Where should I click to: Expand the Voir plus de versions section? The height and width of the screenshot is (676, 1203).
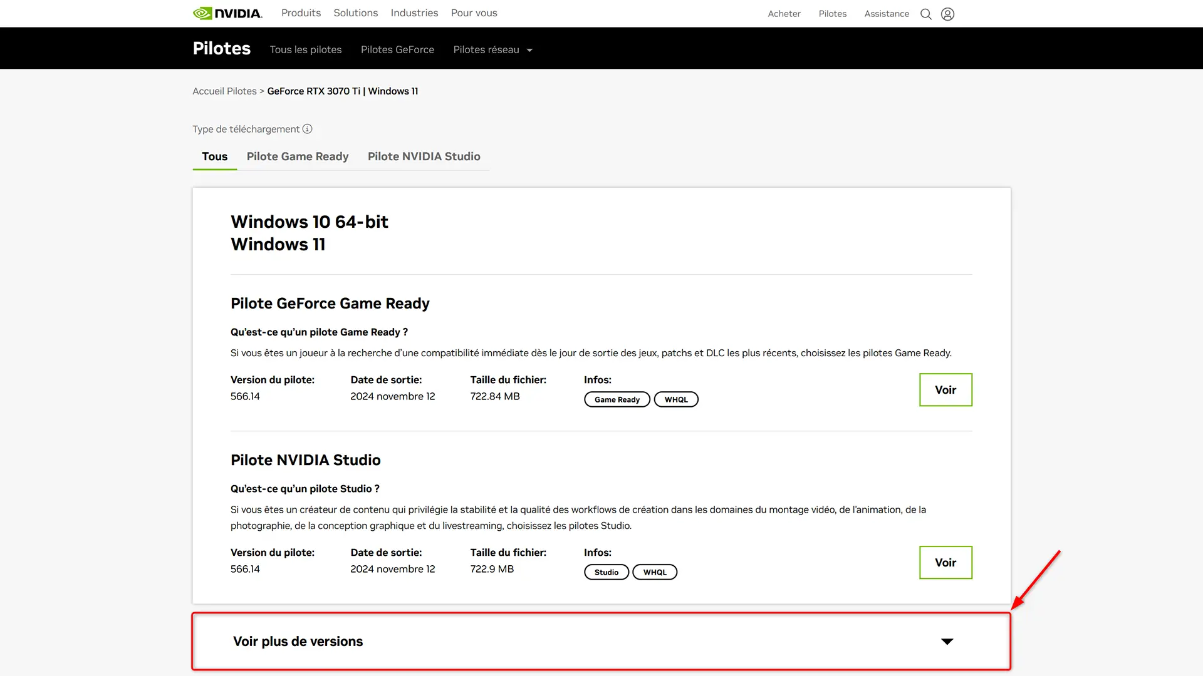[601, 642]
